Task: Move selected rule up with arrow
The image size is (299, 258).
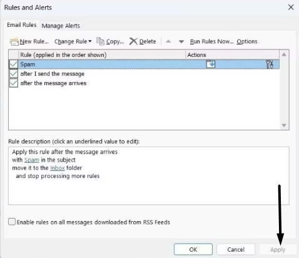Action: click(x=168, y=41)
